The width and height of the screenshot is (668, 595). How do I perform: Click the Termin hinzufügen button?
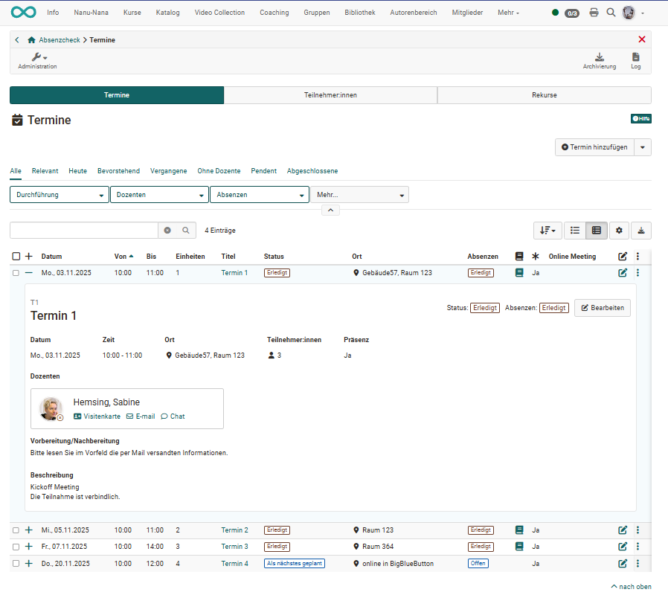coord(594,147)
